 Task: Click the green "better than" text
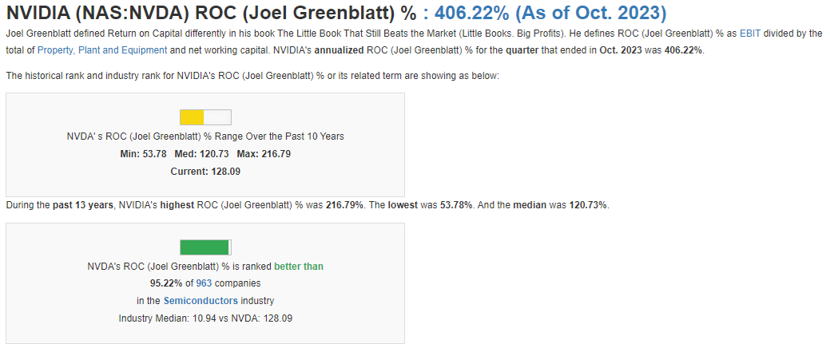[299, 267]
